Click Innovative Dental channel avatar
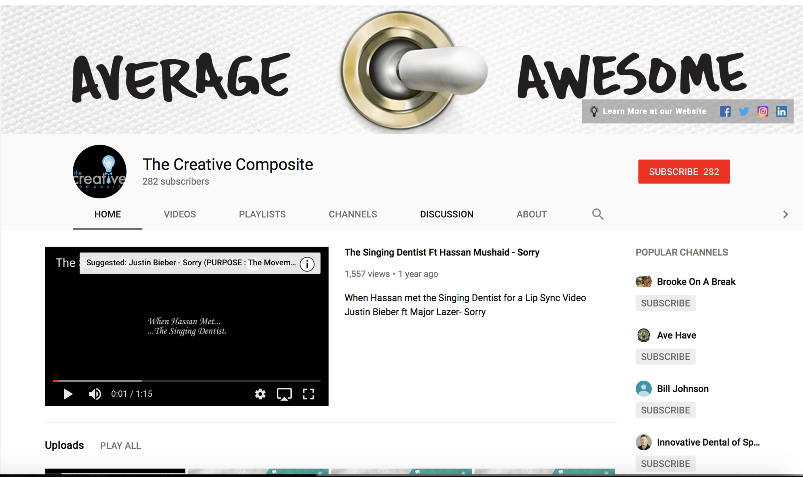The height and width of the screenshot is (477, 803). (643, 442)
